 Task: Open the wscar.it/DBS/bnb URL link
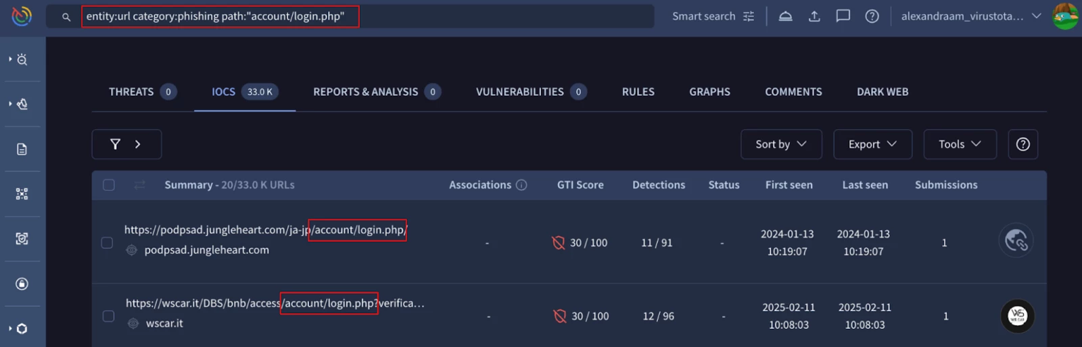pos(275,303)
